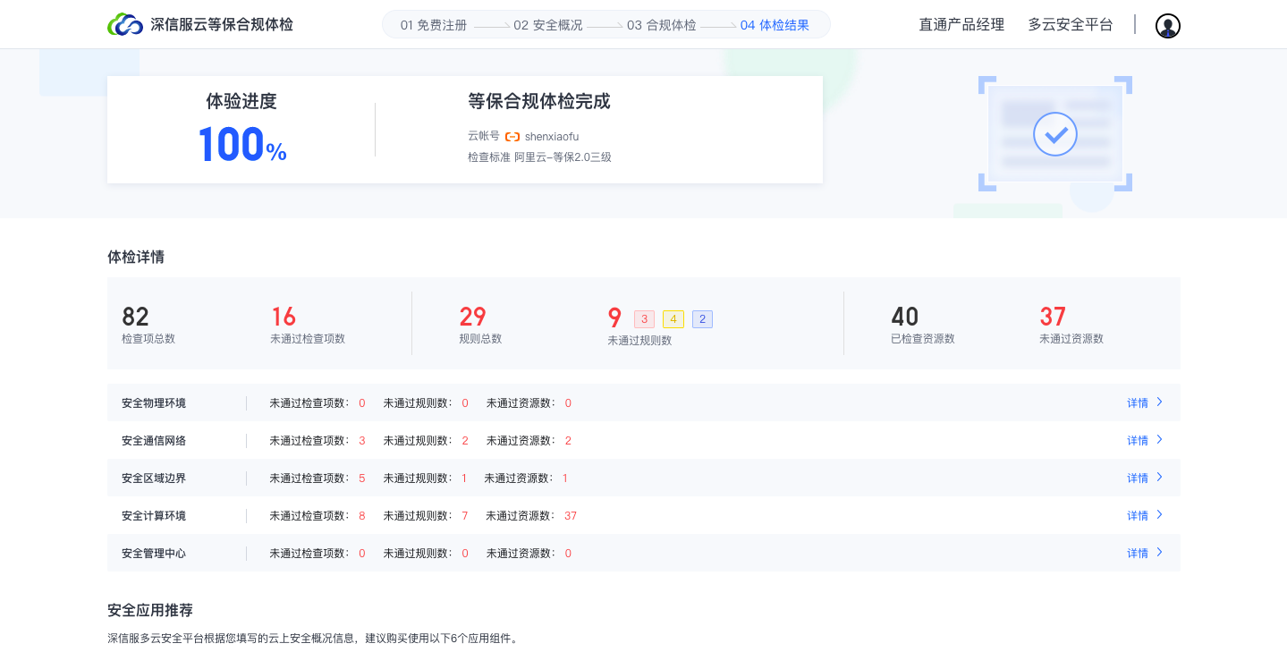Expand the 安全物理环境 row chevron
The width and height of the screenshot is (1287, 652).
click(1160, 402)
